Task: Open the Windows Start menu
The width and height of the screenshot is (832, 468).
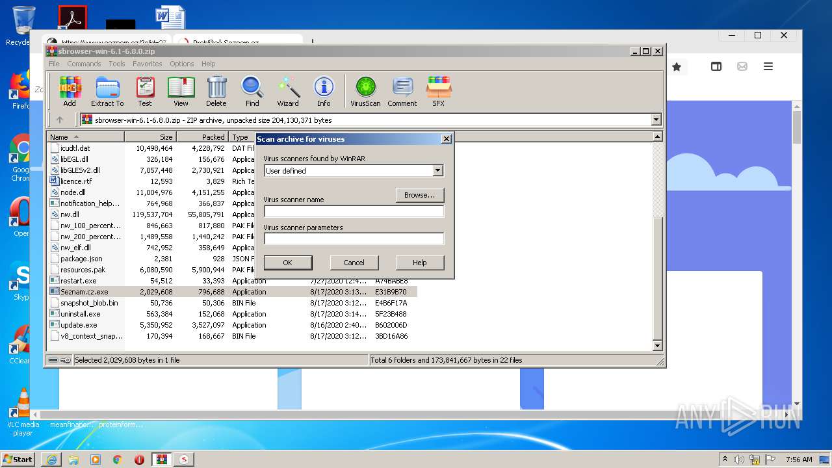Action: tap(18, 459)
